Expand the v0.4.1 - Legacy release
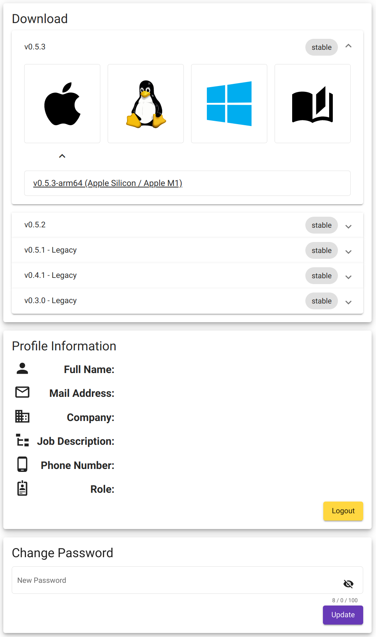 348,277
